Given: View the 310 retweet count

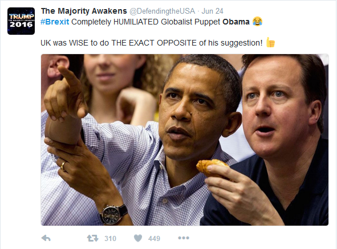Looking at the screenshot, I should click(110, 239).
